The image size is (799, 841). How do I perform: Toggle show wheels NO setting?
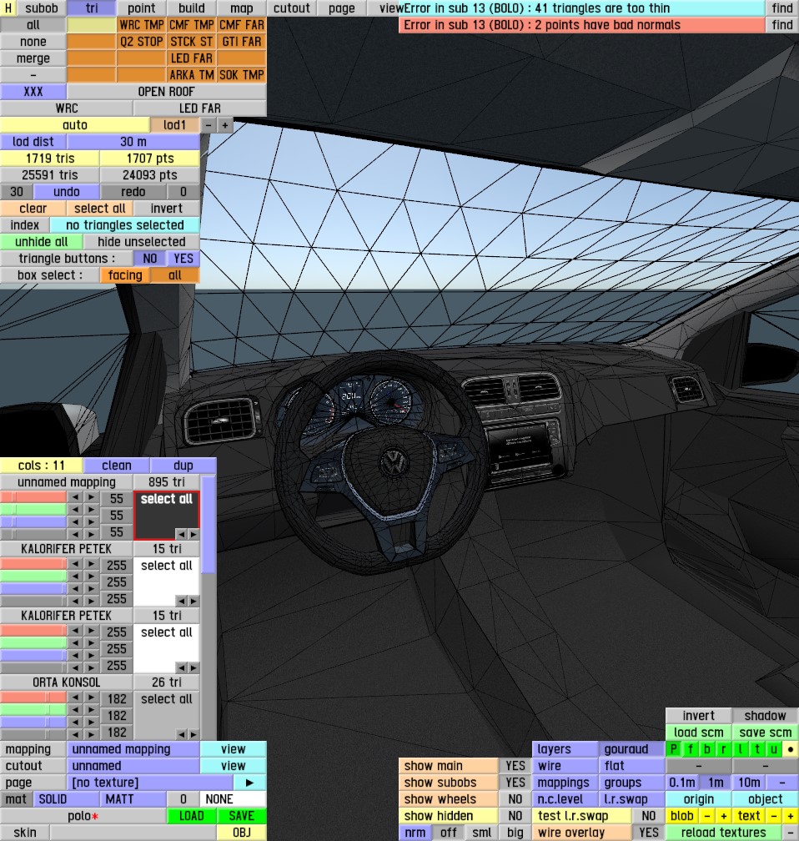click(515, 799)
